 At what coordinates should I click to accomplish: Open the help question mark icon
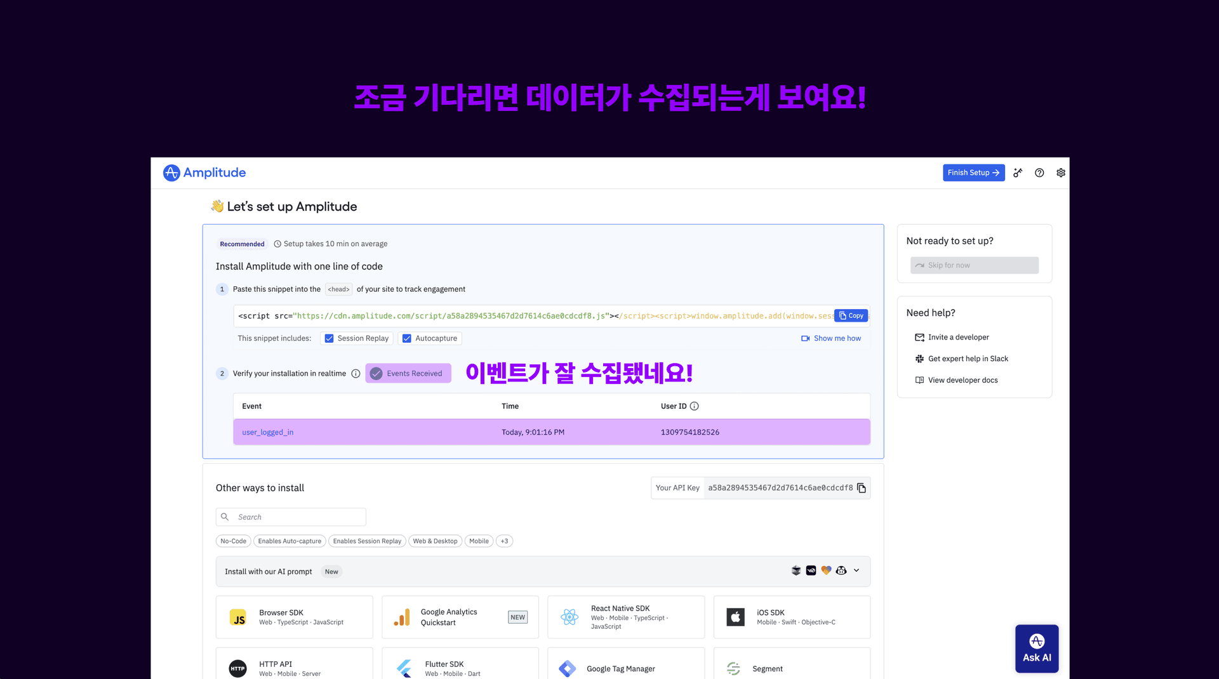pyautogui.click(x=1039, y=173)
